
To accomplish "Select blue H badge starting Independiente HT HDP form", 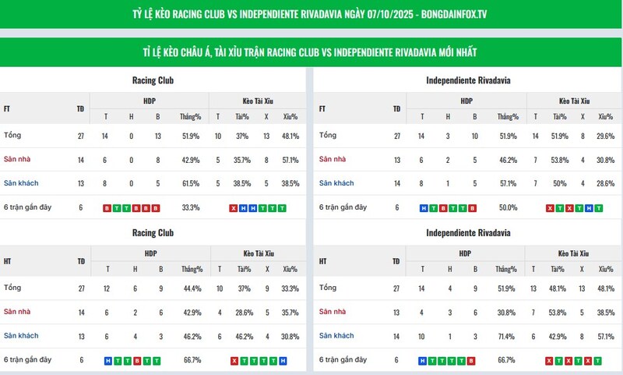I will pos(423,361).
